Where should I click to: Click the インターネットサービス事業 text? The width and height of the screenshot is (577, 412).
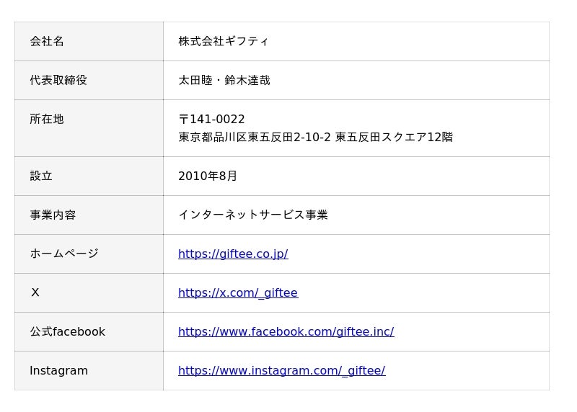point(253,215)
